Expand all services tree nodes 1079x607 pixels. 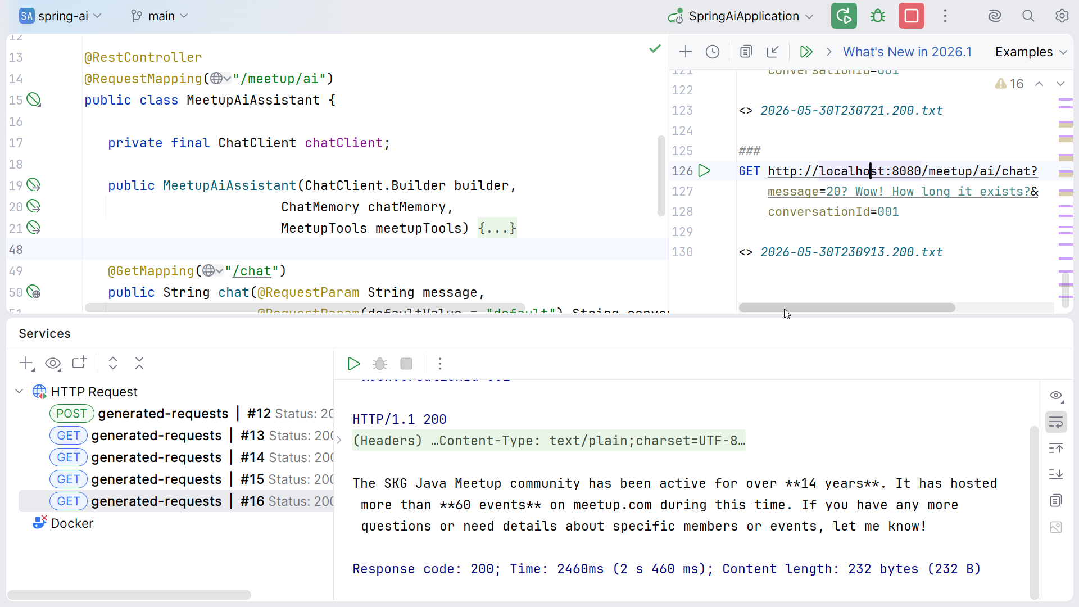click(x=113, y=363)
